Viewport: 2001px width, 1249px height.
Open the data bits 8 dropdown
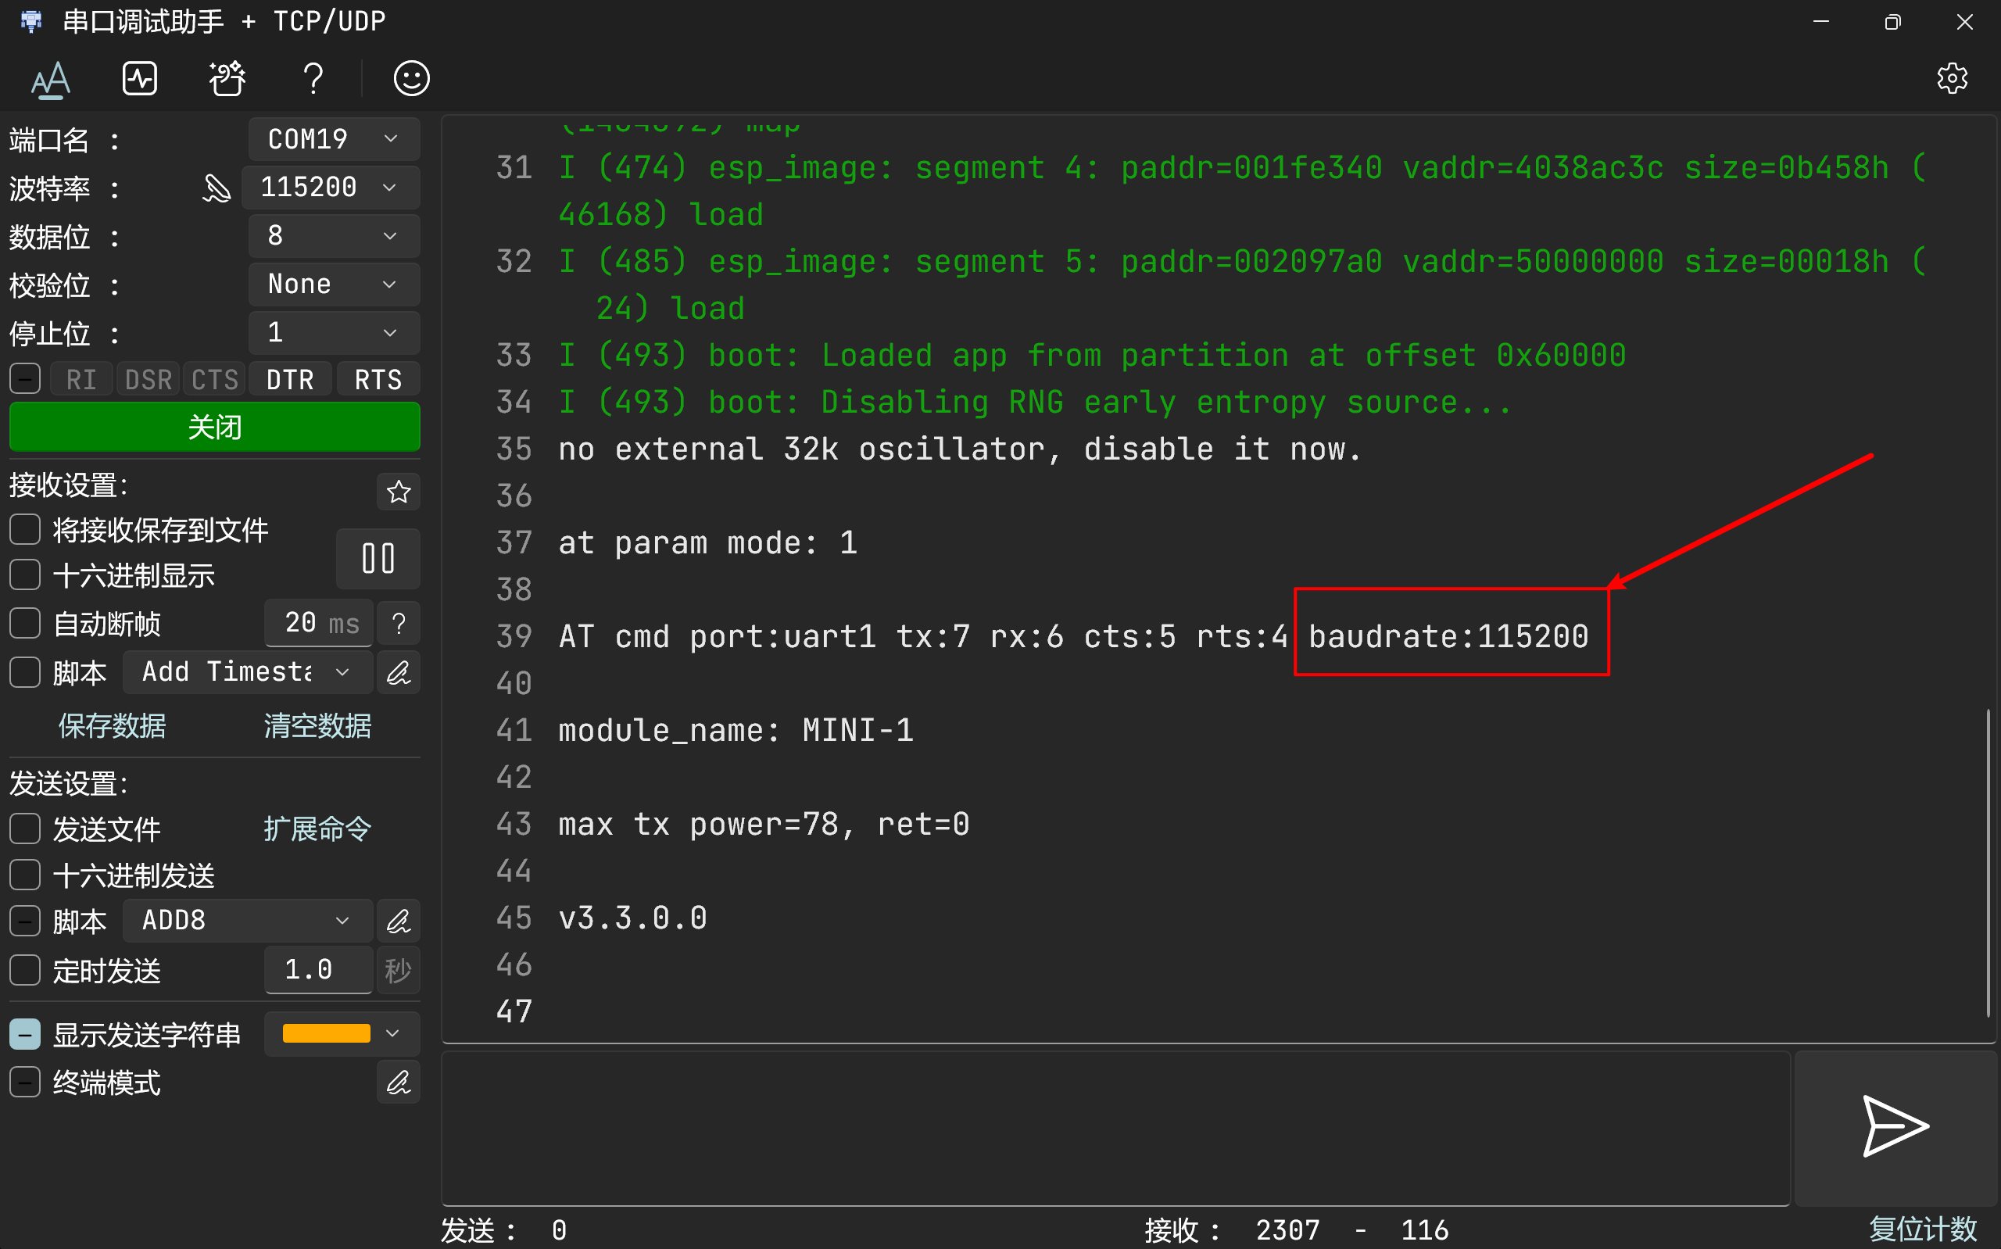pyautogui.click(x=335, y=236)
